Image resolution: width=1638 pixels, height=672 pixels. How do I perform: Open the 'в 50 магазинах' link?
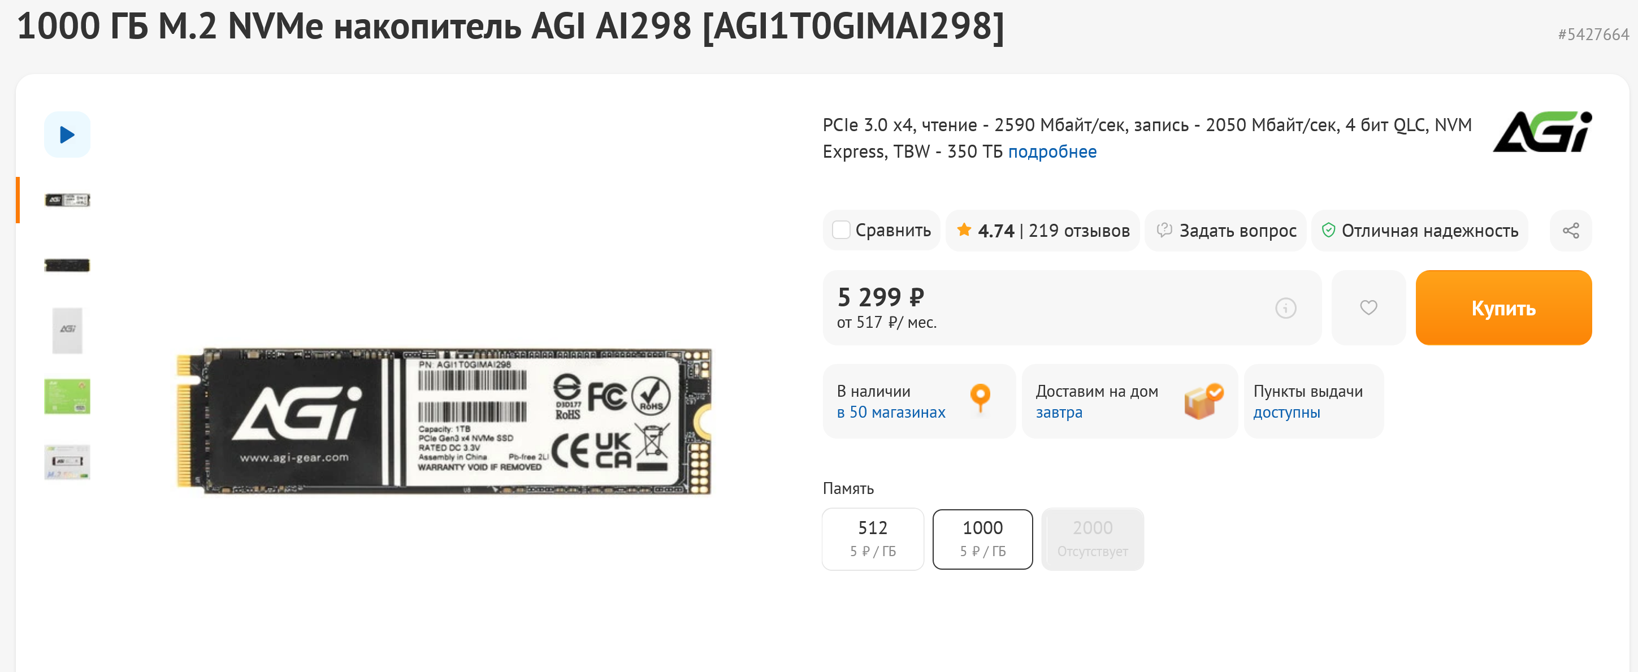click(890, 412)
